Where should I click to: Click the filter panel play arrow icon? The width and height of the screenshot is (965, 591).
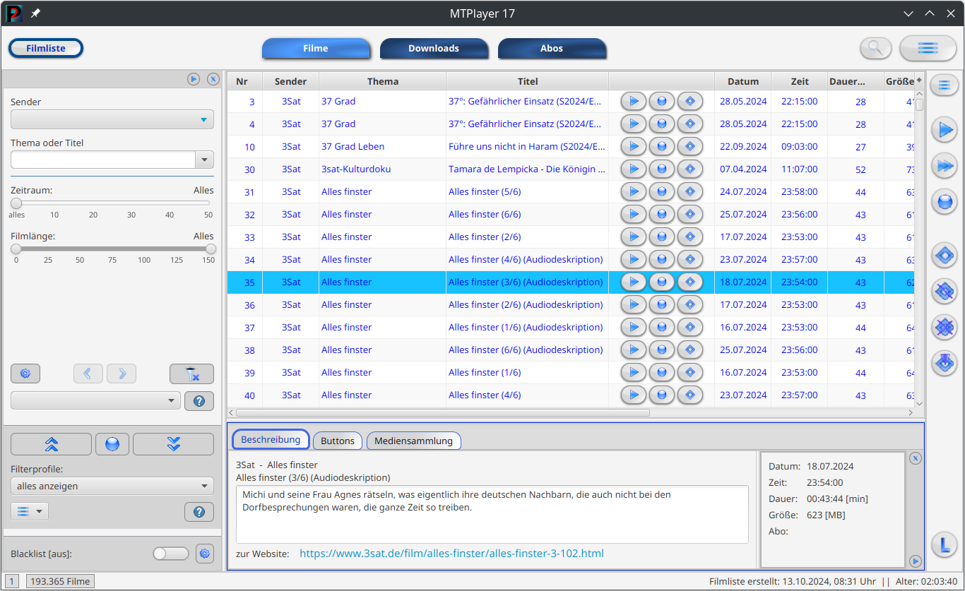click(x=194, y=79)
